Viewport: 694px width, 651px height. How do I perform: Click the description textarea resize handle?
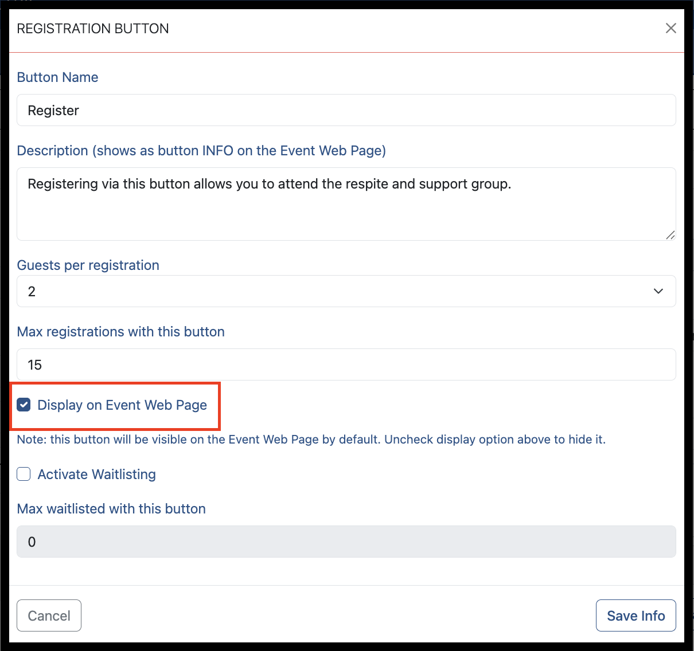[670, 235]
